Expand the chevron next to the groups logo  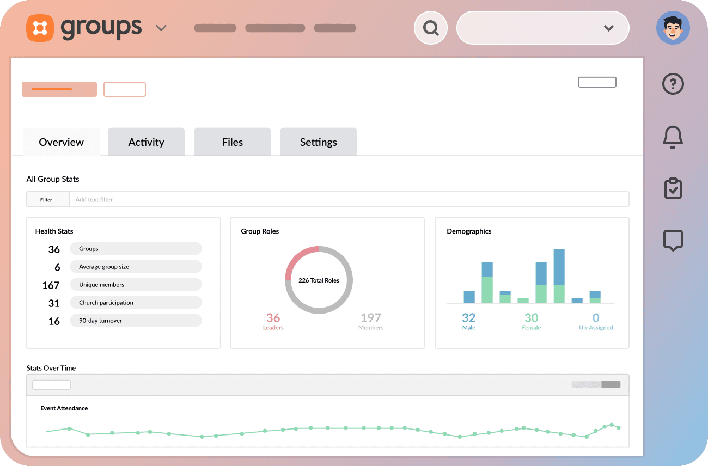[x=161, y=28]
